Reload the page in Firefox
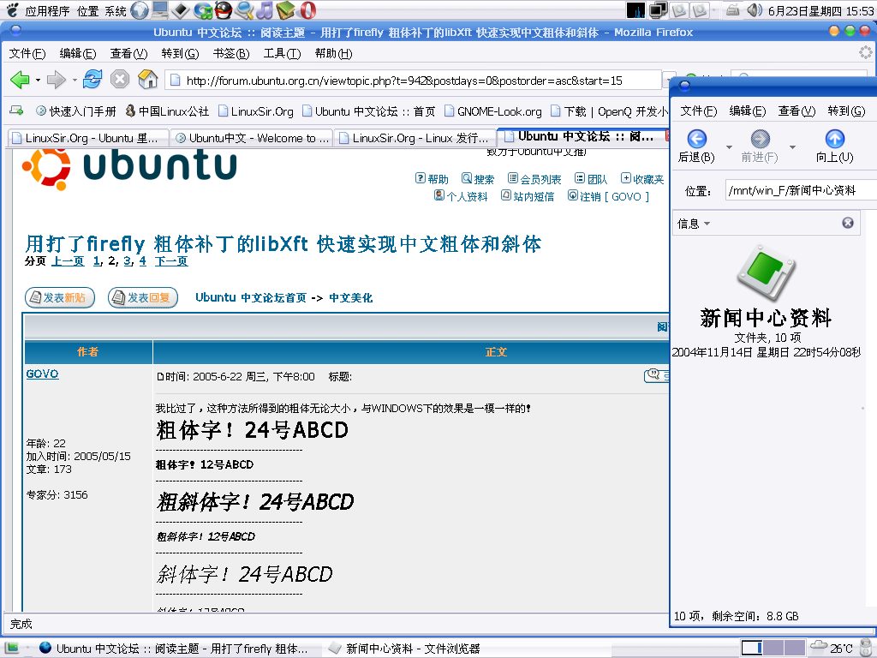This screenshot has width=877, height=658. pyautogui.click(x=92, y=80)
